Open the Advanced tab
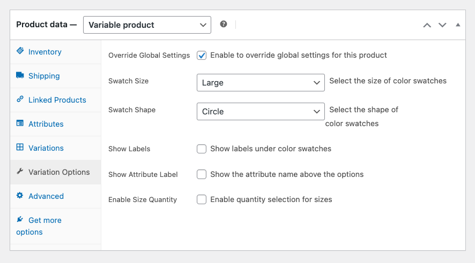The height and width of the screenshot is (263, 475). tap(55, 196)
